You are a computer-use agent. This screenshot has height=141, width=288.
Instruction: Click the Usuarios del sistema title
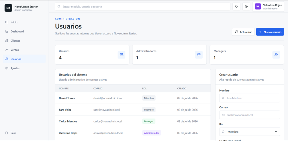click(x=73, y=75)
